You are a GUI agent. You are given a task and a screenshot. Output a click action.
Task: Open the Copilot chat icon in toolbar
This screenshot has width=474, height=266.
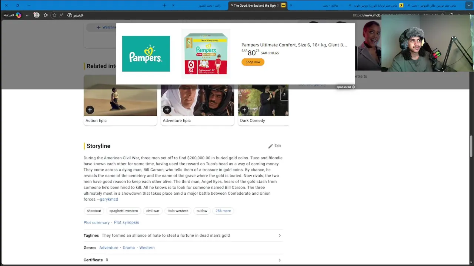[x=18, y=15]
